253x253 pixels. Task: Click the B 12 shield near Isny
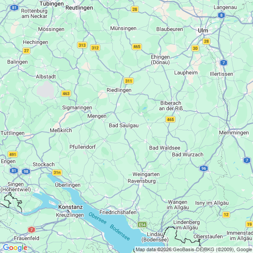coord(226,214)
